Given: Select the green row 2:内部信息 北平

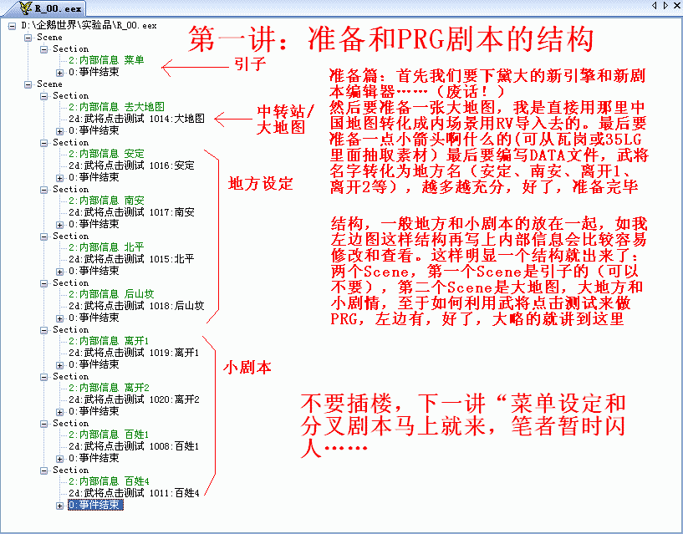Looking at the screenshot, I should (x=106, y=247).
